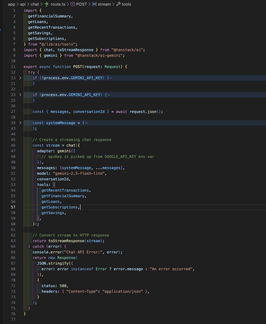The height and width of the screenshot is (324, 266).
Task: Click the stream variable symbol icon in breadcrumb
Action: (94, 4)
